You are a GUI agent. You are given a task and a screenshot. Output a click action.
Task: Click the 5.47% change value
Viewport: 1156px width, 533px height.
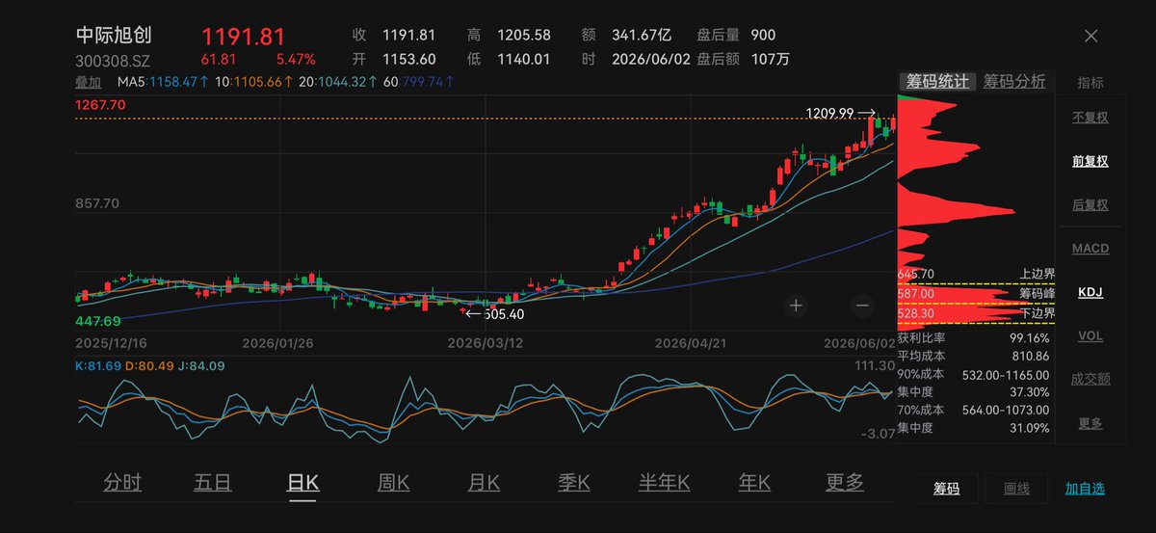pyautogui.click(x=296, y=60)
